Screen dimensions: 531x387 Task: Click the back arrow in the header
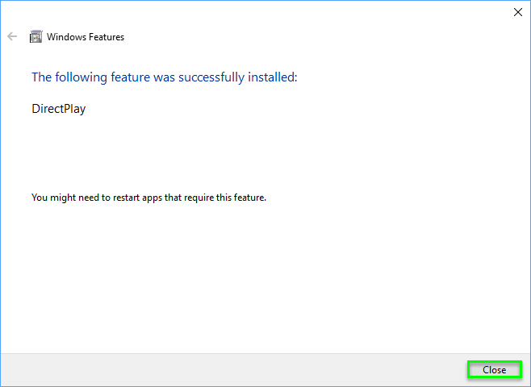12,36
